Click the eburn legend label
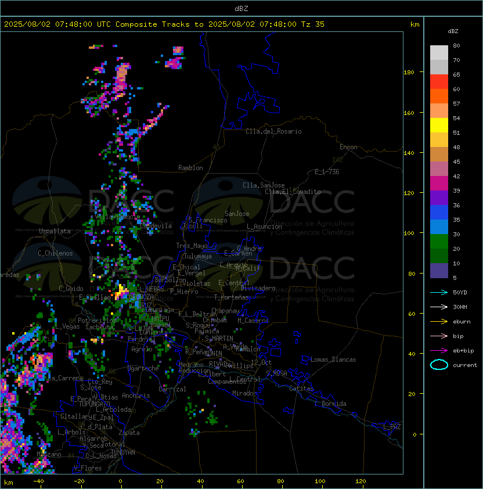 [462, 322]
